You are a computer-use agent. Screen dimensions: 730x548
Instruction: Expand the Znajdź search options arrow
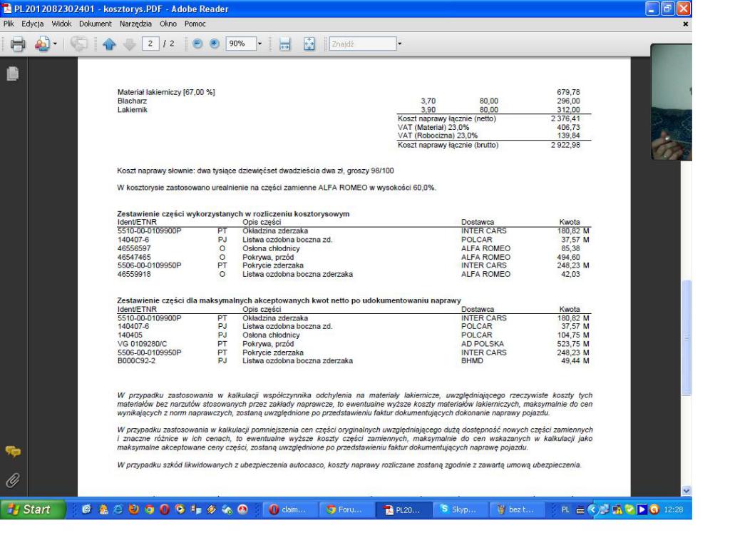399,44
